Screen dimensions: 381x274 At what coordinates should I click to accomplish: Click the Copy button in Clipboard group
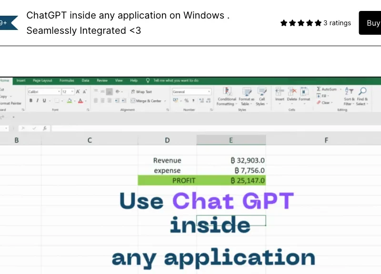pos(3,97)
